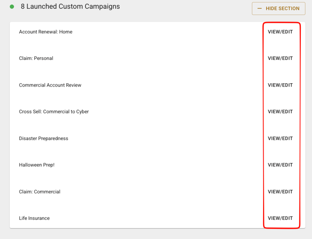Select the Commercial Account Review row label
The image size is (312, 239).
(50, 85)
